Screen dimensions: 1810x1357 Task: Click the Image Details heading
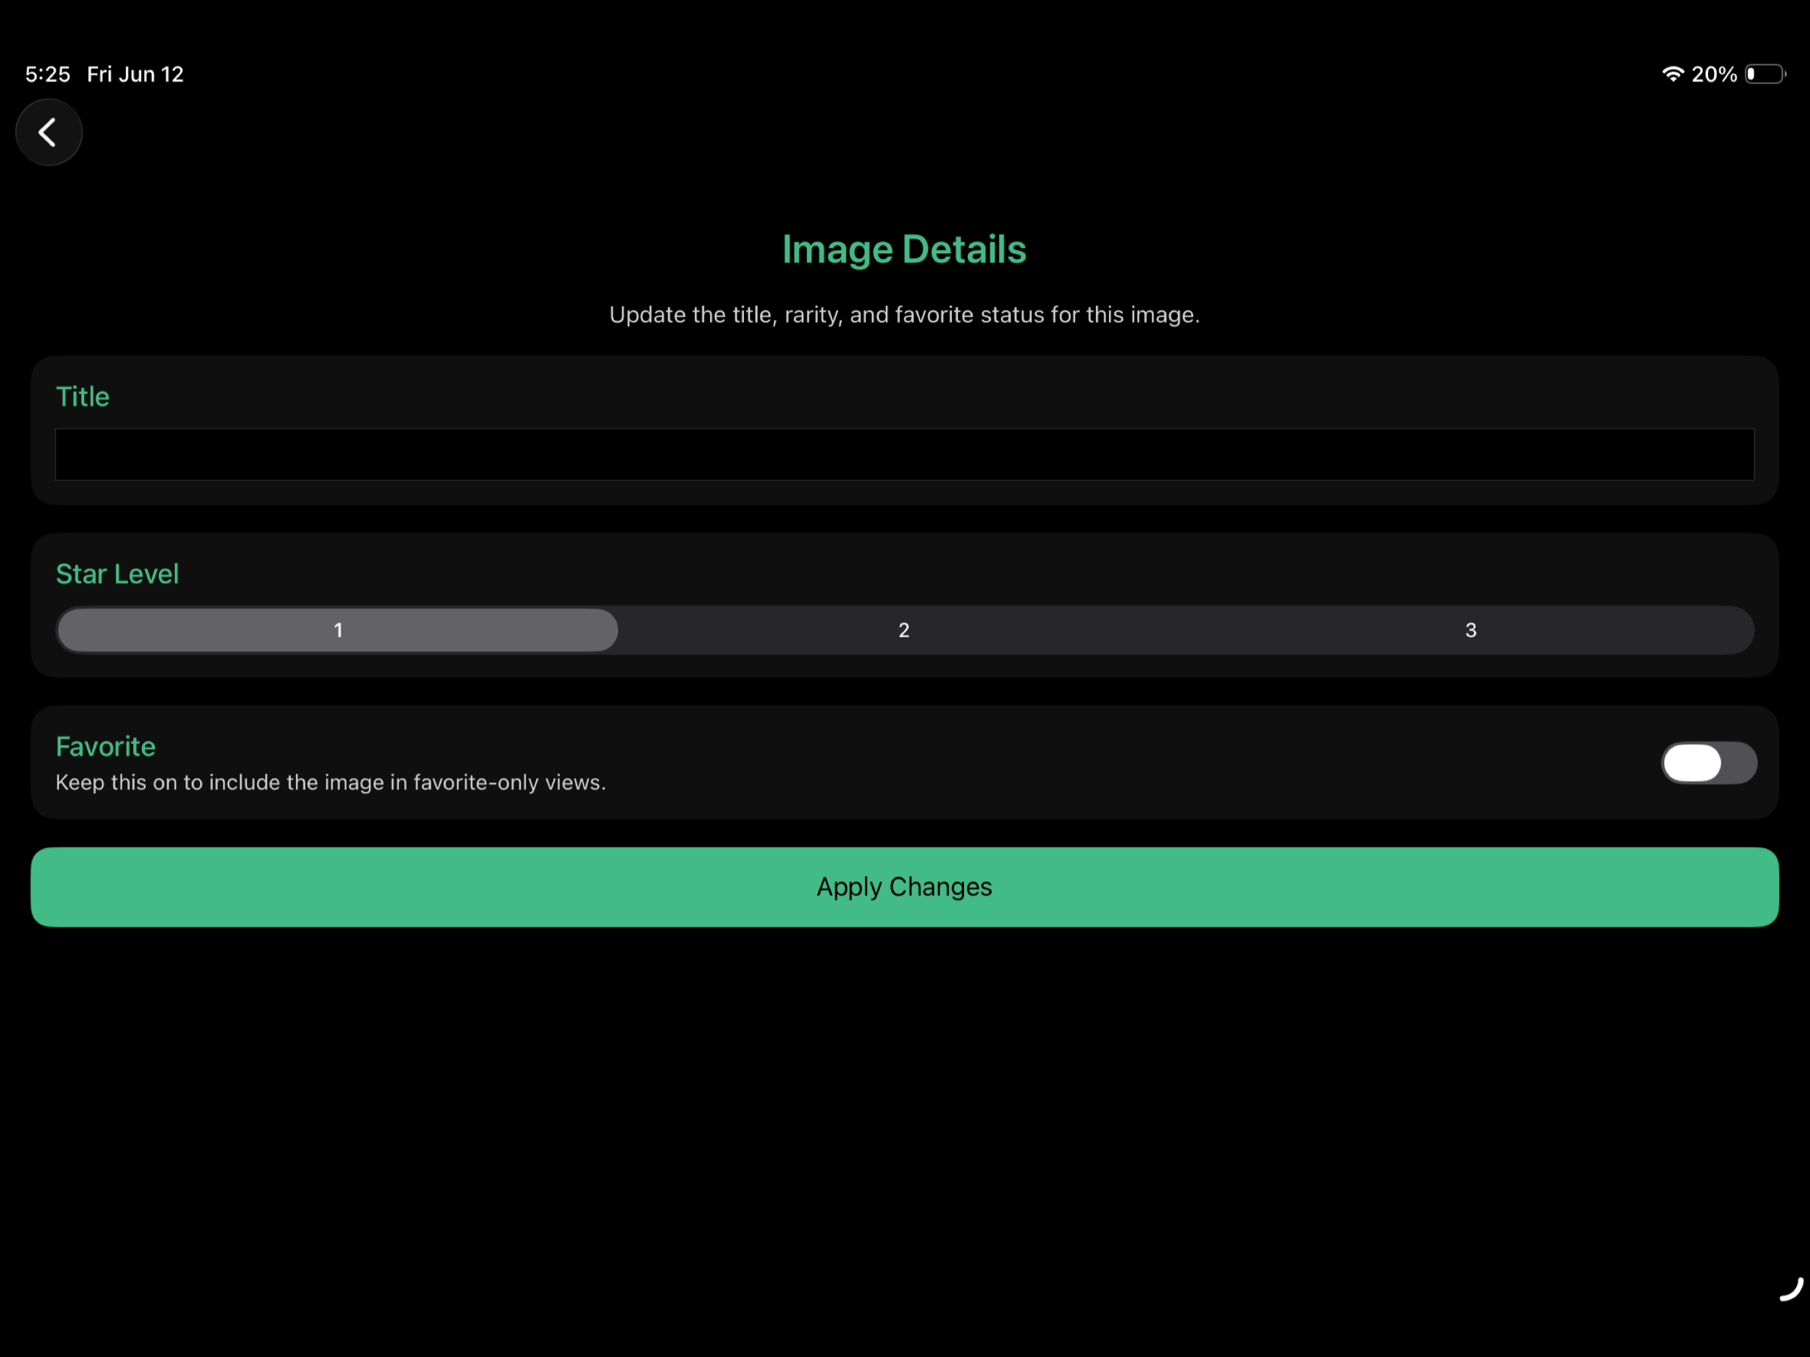point(904,250)
